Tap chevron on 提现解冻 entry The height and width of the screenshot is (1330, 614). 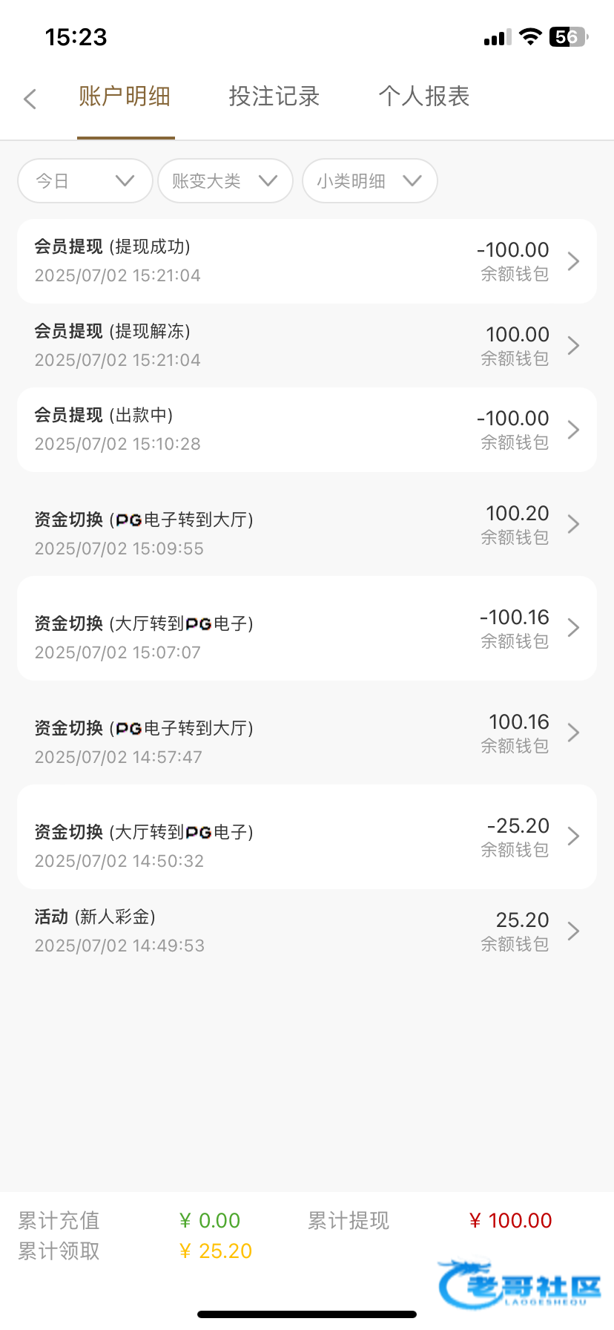(x=572, y=345)
